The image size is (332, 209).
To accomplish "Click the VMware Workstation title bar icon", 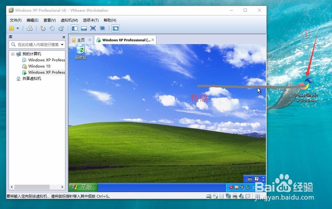I will pos(11,10).
